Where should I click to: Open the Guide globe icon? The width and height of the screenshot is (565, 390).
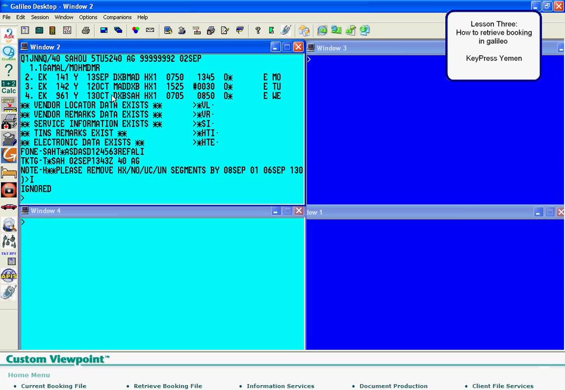tap(9, 53)
